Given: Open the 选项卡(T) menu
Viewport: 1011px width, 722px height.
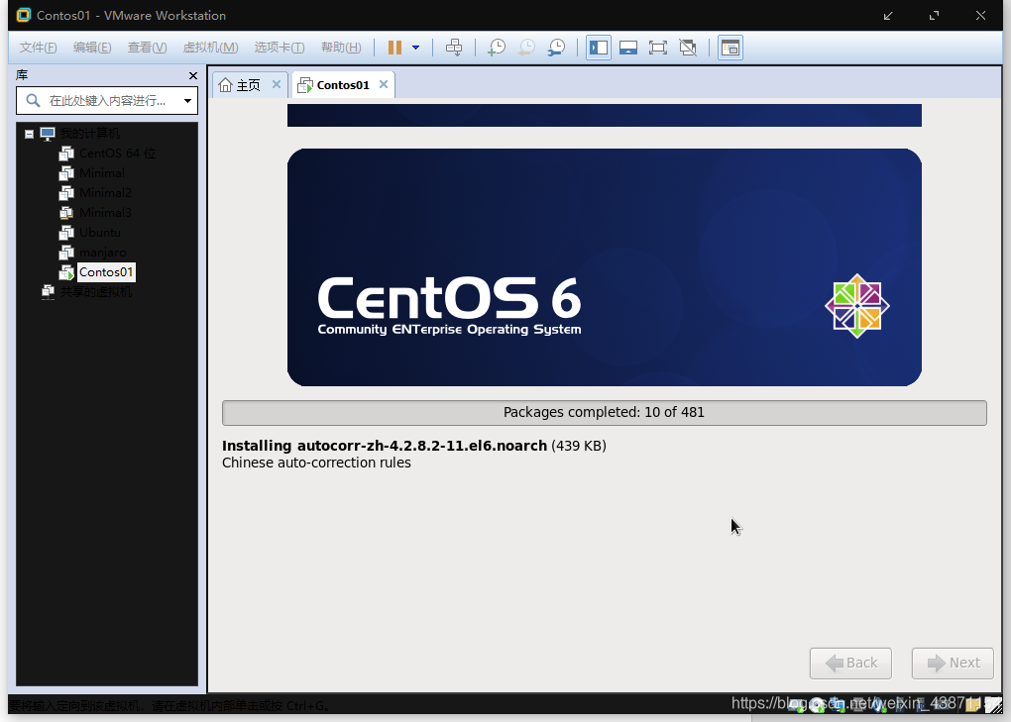Looking at the screenshot, I should point(280,48).
